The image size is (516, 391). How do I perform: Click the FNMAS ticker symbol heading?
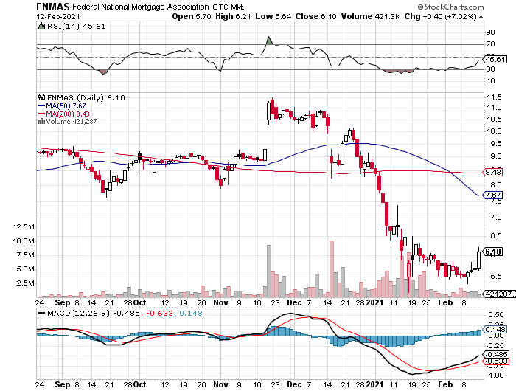53,7
